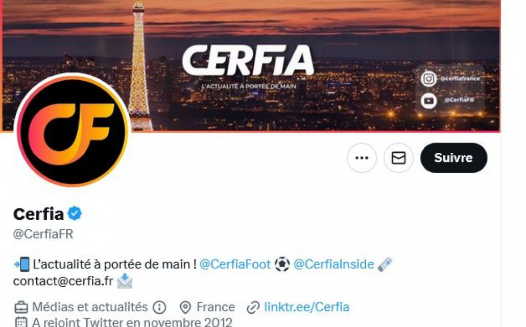
Task: Click the YouTube icon in the banner
Action: pyautogui.click(x=428, y=100)
